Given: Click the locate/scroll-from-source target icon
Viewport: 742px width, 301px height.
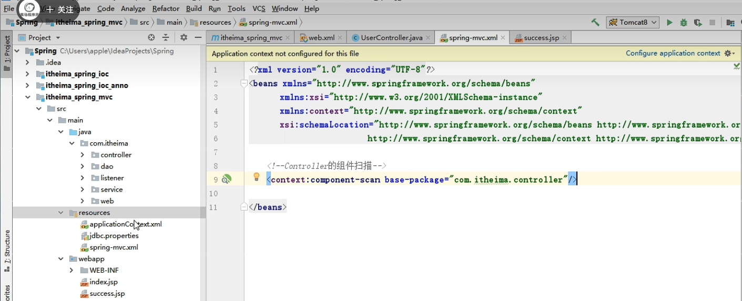Looking at the screenshot, I should click(151, 37).
